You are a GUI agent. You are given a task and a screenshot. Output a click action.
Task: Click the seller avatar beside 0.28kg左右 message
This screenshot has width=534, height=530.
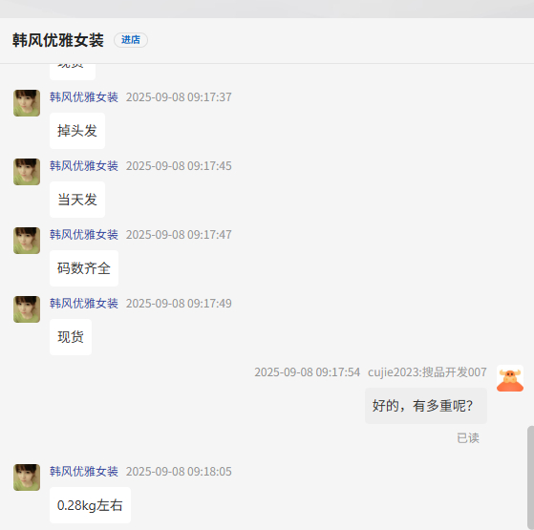(x=27, y=477)
